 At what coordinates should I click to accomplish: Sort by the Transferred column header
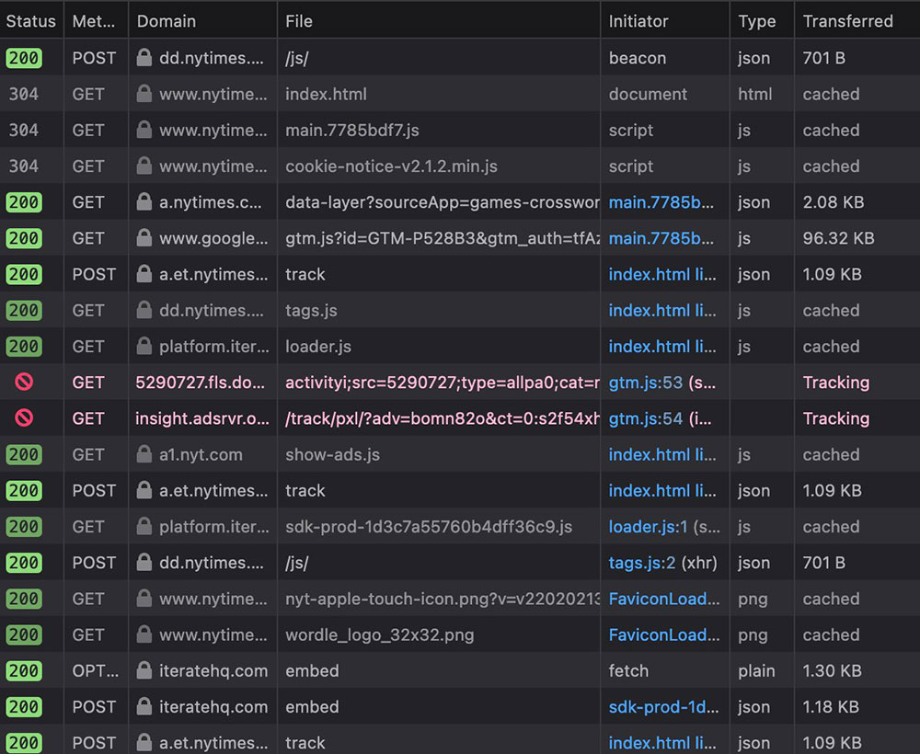coord(847,21)
